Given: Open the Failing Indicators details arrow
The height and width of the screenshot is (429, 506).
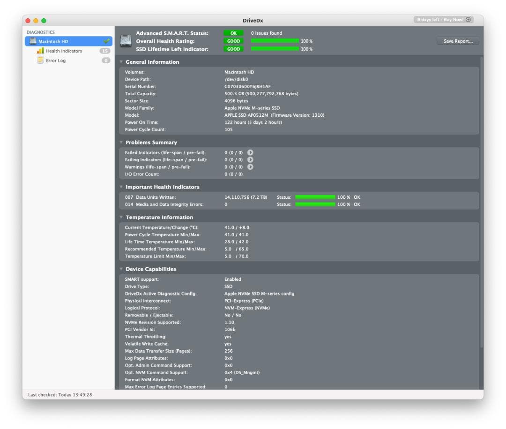Looking at the screenshot, I should [x=251, y=159].
